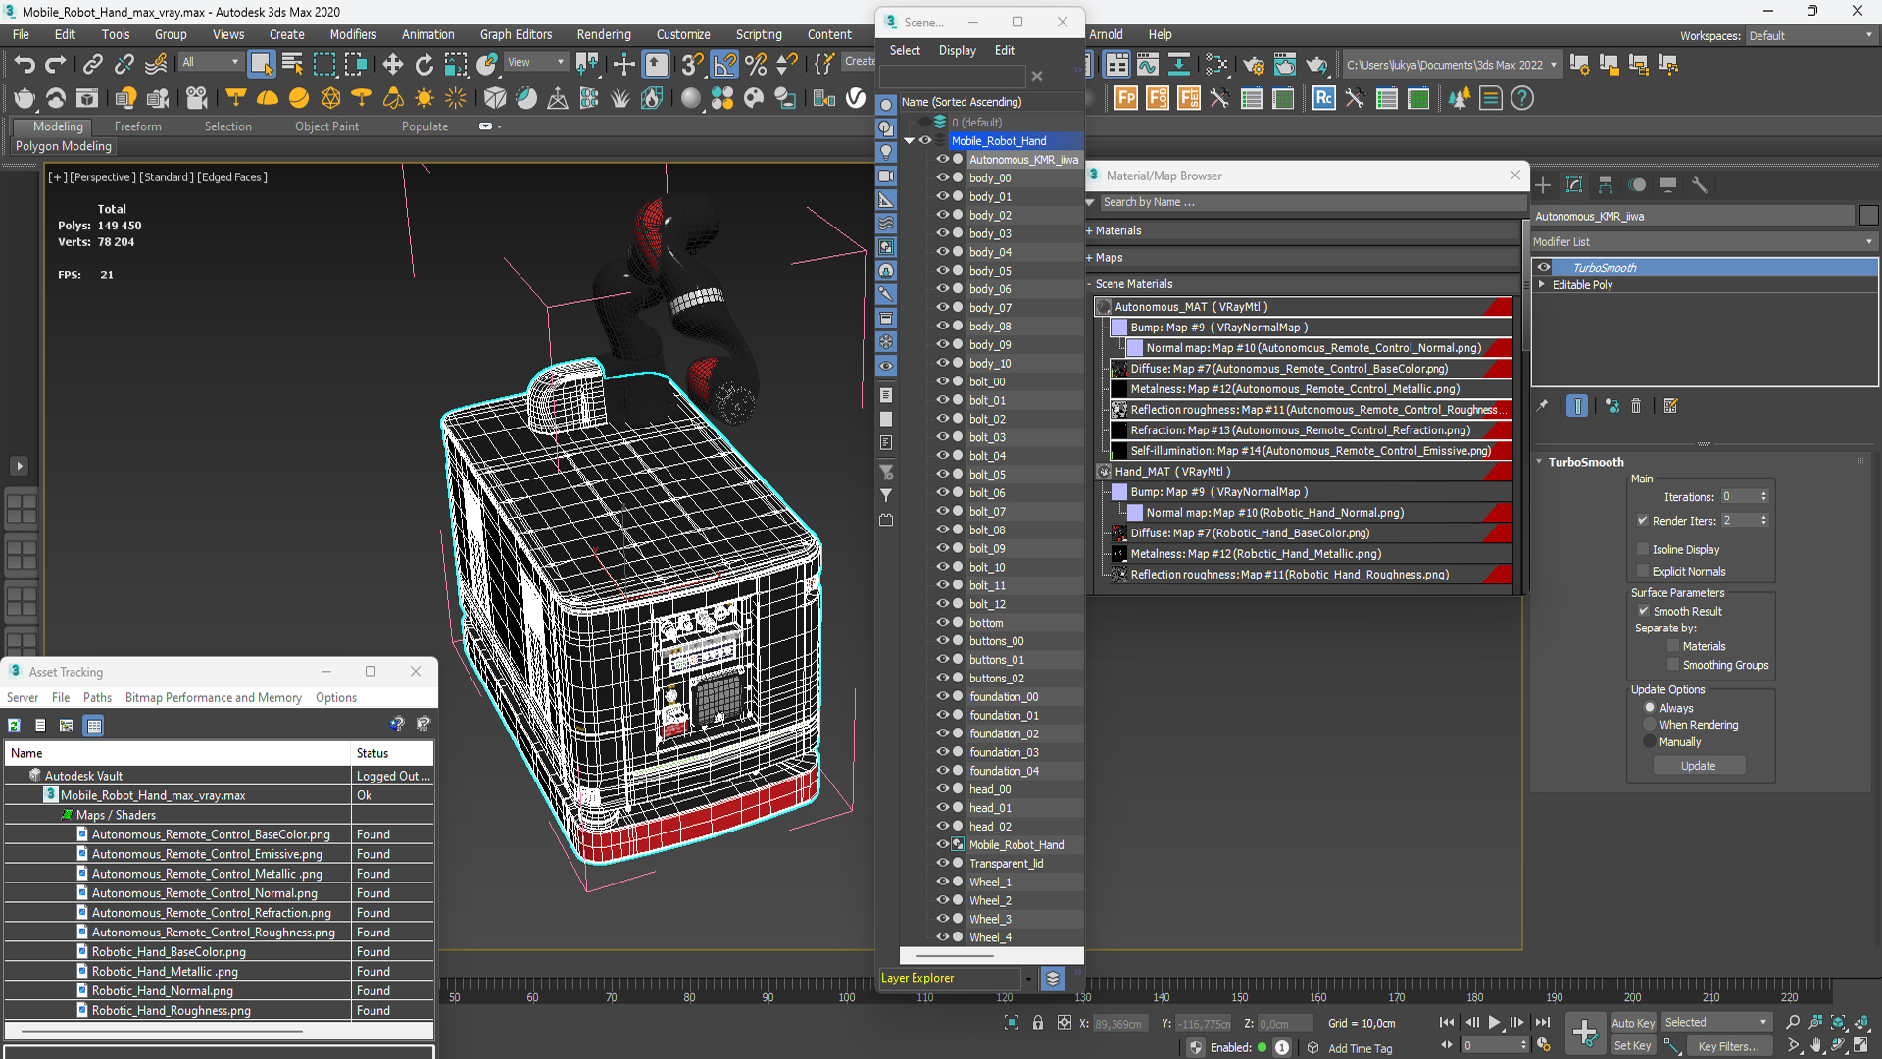Enable the Isoline Display checkbox
Viewport: 1882px width, 1059px height.
[x=1643, y=550]
